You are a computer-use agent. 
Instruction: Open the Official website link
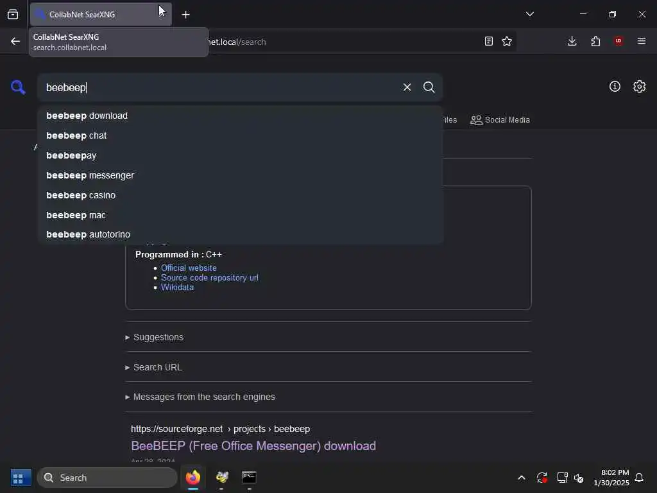click(x=189, y=268)
